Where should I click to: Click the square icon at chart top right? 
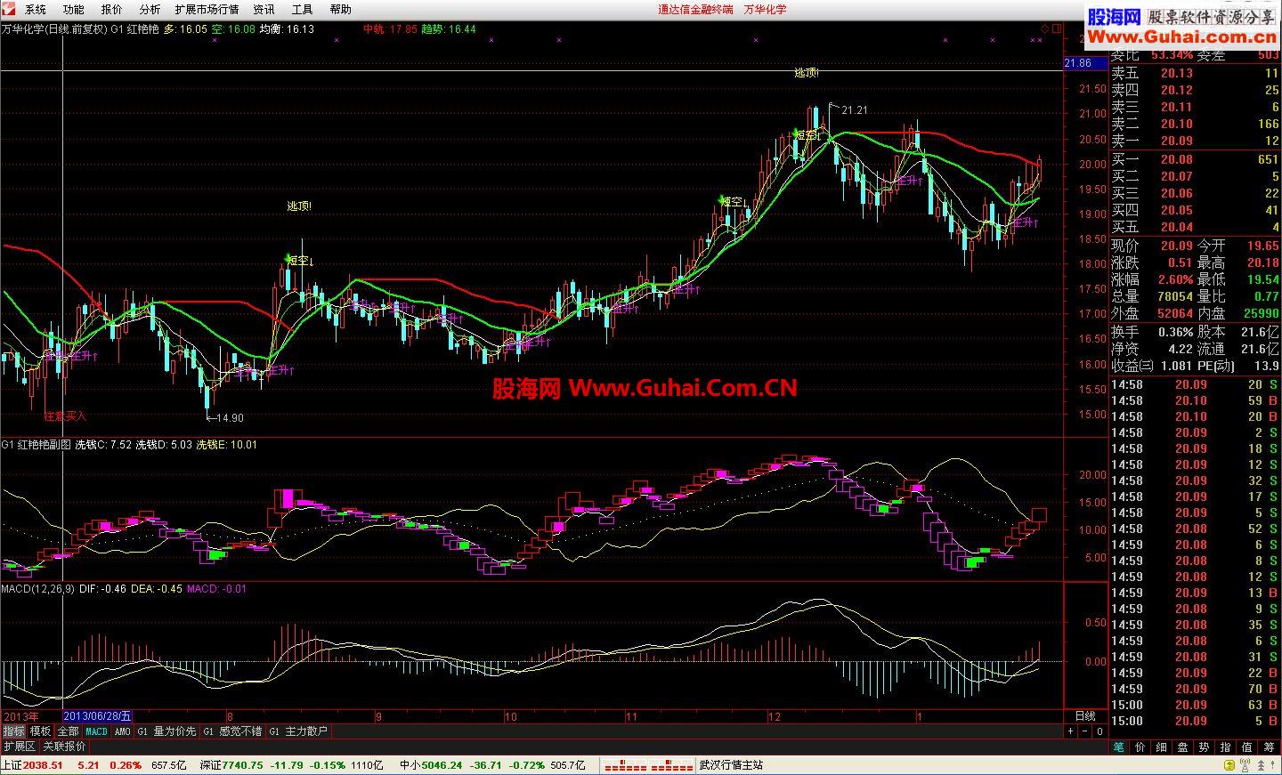(1057, 28)
